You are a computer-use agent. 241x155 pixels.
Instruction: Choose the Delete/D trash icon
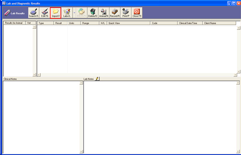[x=93, y=13]
